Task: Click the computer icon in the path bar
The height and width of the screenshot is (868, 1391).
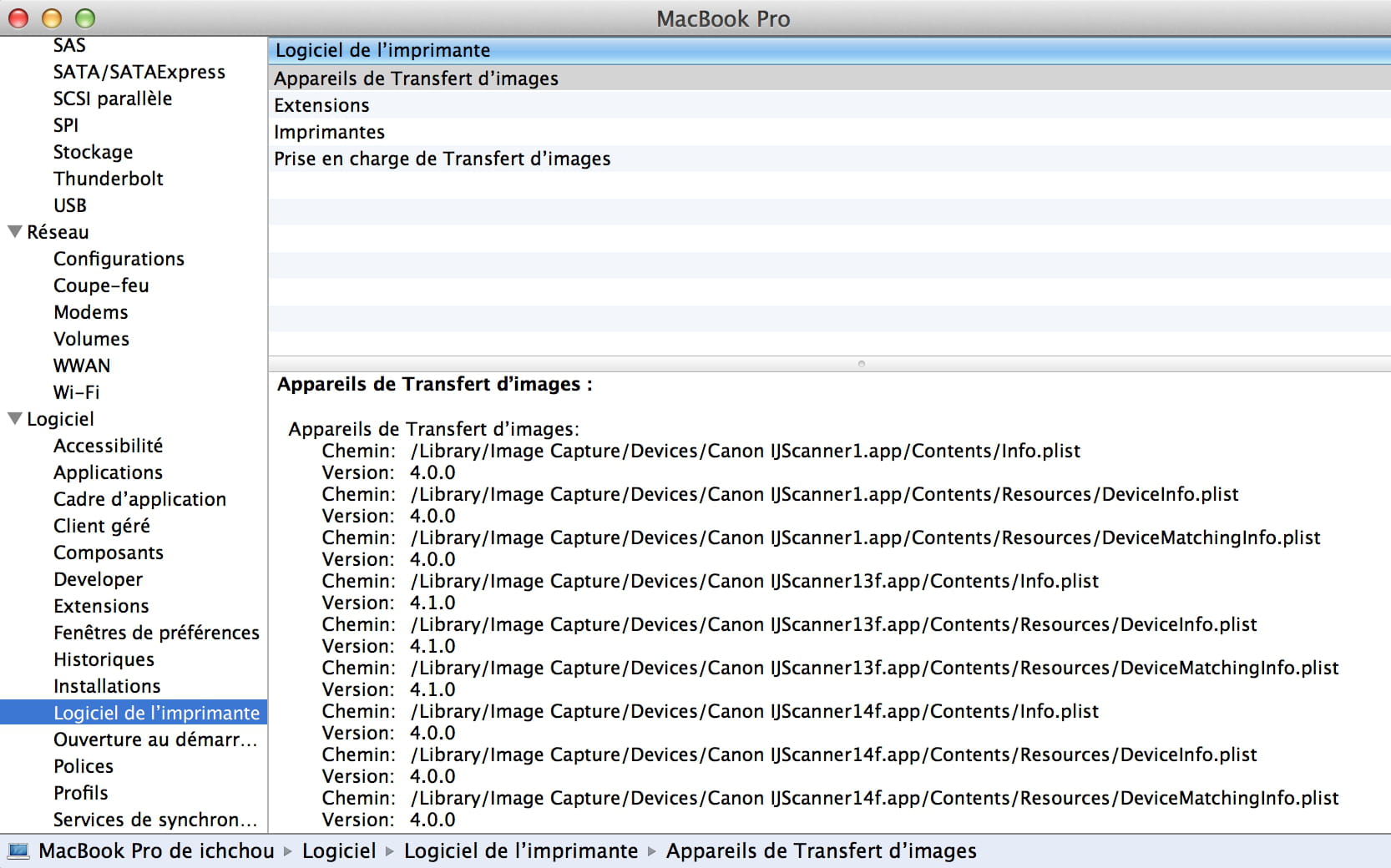Action: point(18,850)
